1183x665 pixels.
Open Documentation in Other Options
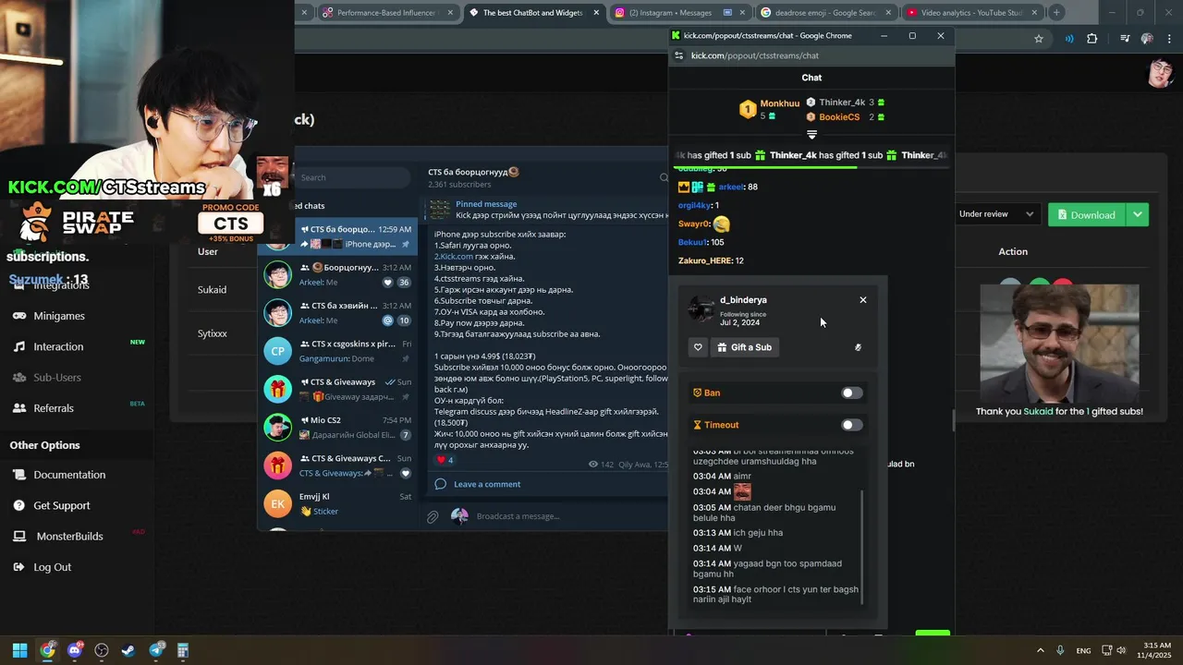[x=69, y=475]
